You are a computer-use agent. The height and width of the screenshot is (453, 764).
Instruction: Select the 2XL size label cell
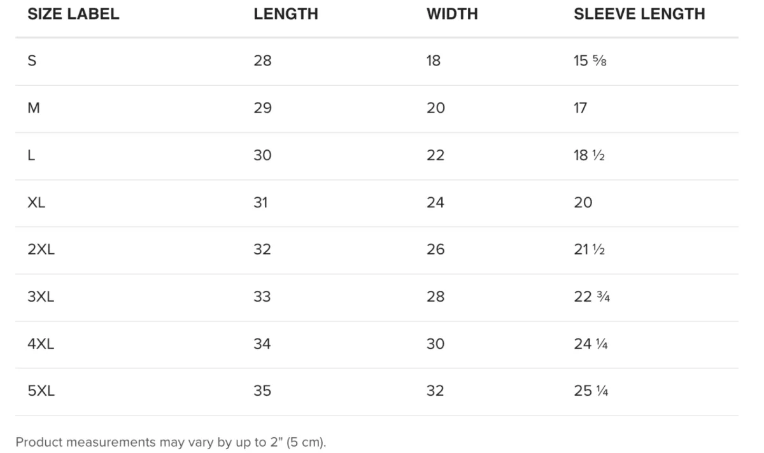(41, 249)
